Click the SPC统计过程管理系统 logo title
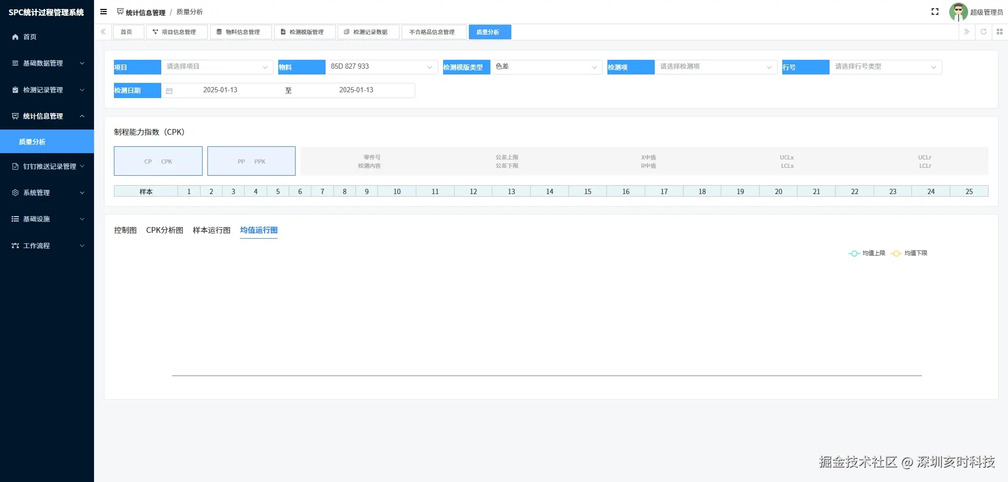Image resolution: width=1008 pixels, height=482 pixels. coord(46,12)
